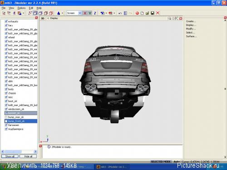Screen dimensions: 227x170
Task: Toggle the X axis constraint
Action: pos(85,13)
